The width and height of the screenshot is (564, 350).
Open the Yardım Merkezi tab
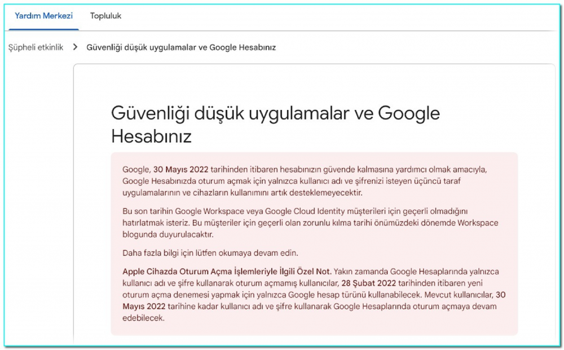click(43, 16)
